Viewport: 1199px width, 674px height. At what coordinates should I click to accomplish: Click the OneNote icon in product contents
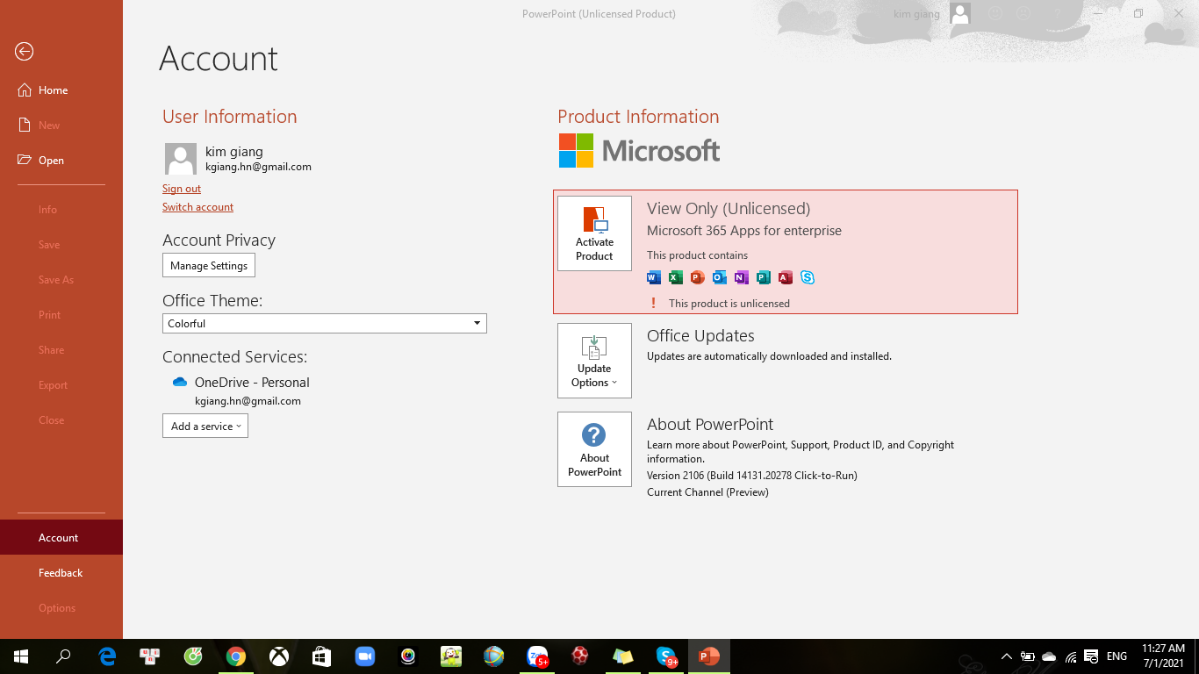click(742, 277)
